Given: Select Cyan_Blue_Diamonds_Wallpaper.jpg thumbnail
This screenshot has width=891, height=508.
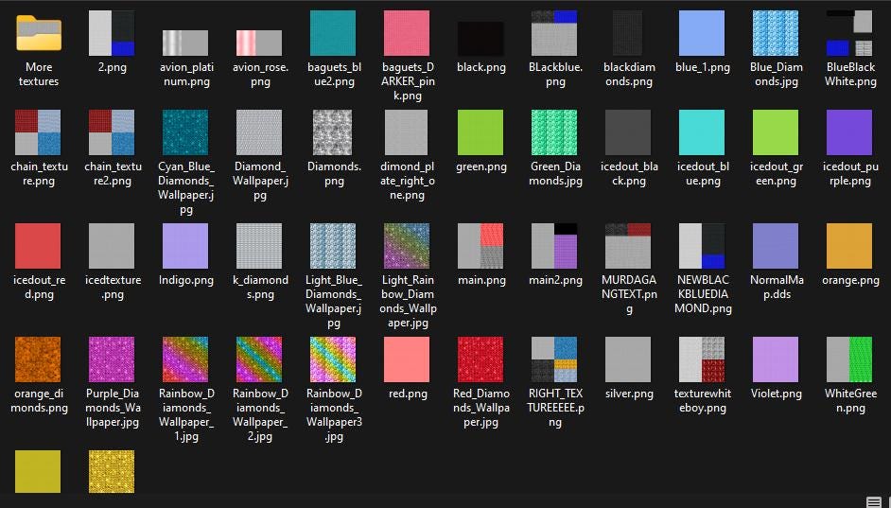Looking at the screenshot, I should 185,132.
